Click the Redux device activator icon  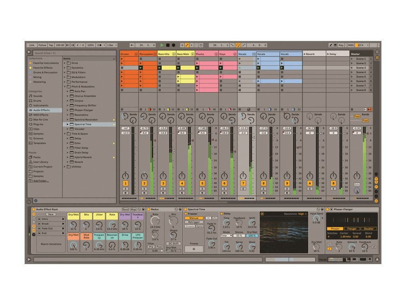pyautogui.click(x=149, y=209)
